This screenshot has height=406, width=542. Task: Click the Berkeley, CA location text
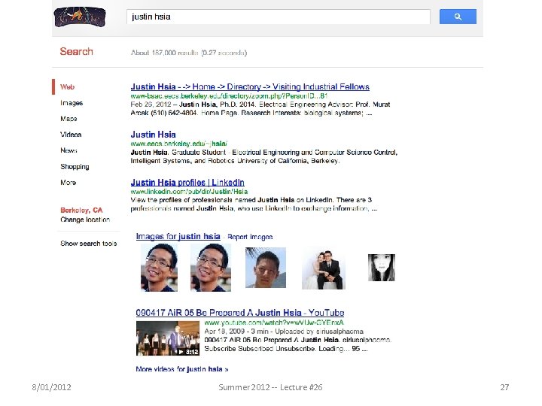click(81, 211)
